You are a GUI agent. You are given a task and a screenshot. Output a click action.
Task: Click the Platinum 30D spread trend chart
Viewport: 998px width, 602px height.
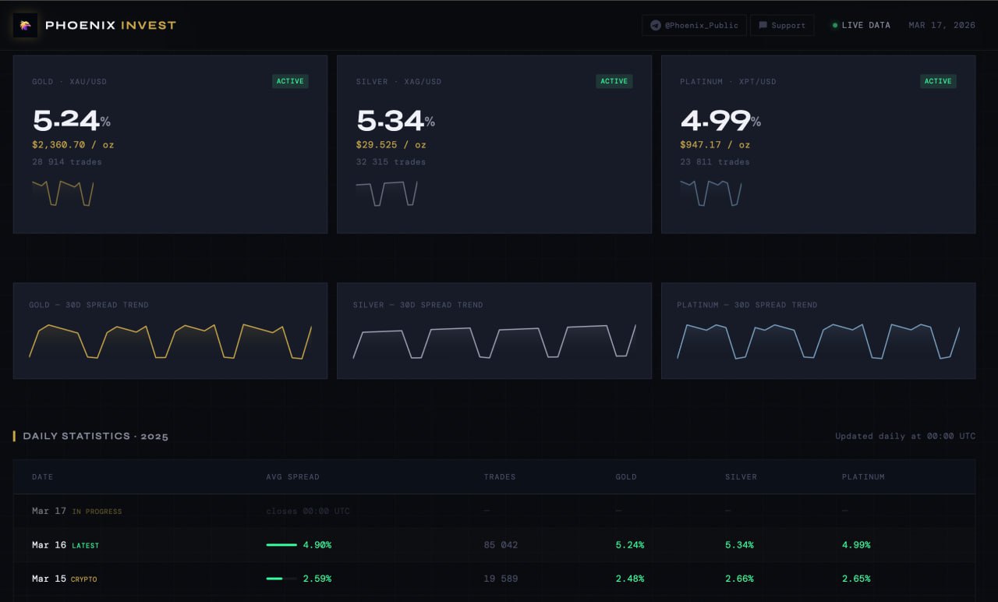[x=818, y=341]
